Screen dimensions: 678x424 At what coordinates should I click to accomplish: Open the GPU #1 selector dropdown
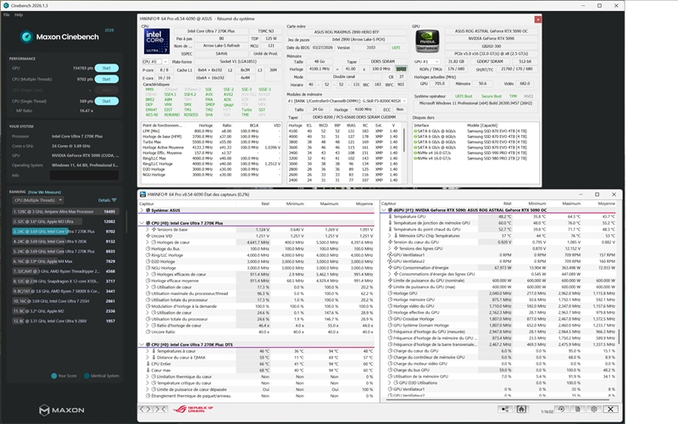coord(426,62)
